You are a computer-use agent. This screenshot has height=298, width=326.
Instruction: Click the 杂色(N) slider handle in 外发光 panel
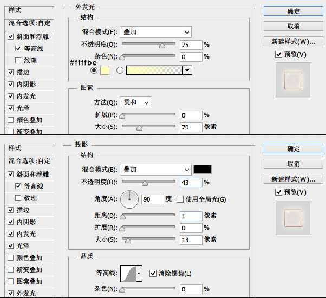(x=122, y=57)
